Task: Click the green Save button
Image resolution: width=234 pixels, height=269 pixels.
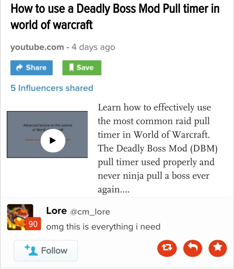Action: click(x=82, y=68)
